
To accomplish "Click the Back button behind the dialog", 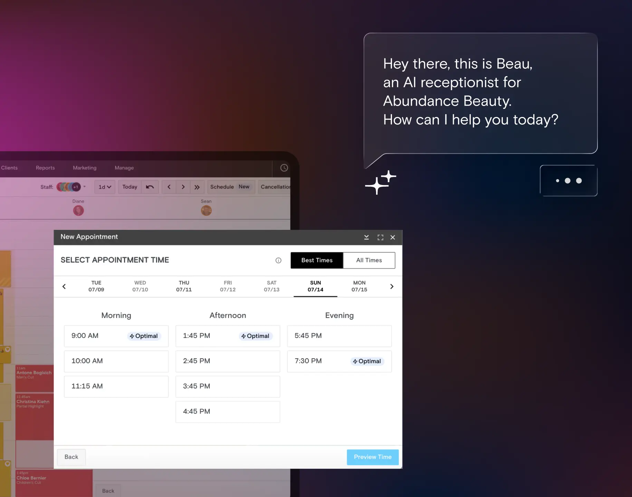I will pyautogui.click(x=108, y=491).
